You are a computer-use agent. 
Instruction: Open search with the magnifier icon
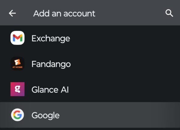pyautogui.click(x=169, y=13)
